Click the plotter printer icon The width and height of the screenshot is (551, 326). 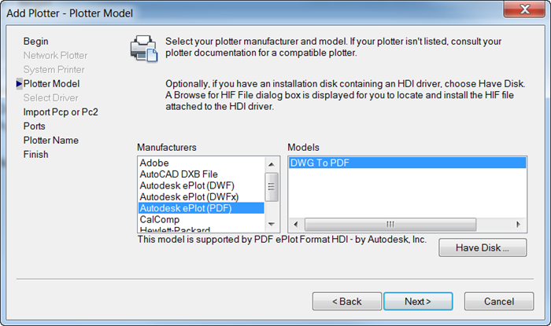[144, 49]
